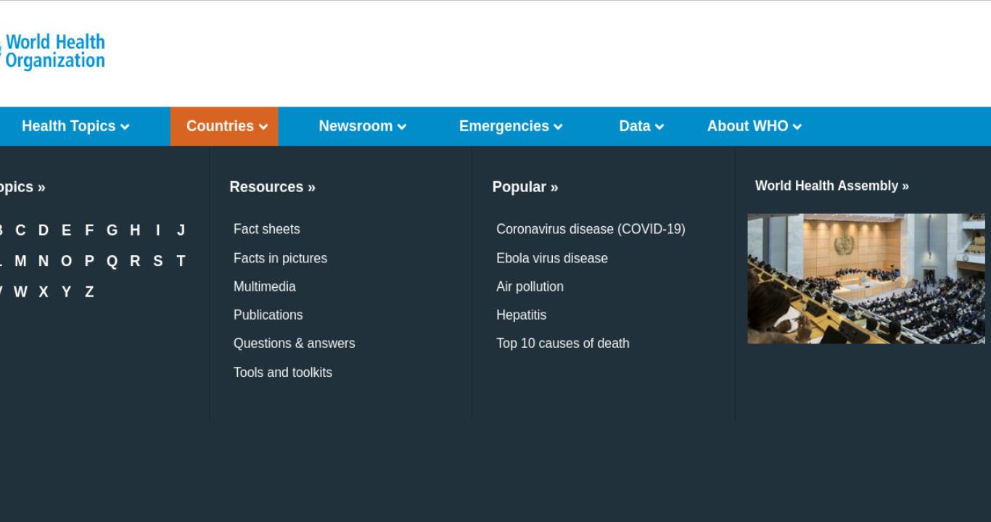Viewport: 991px width, 522px height.
Task: Open the Popular » heading link
Action: [x=525, y=187]
